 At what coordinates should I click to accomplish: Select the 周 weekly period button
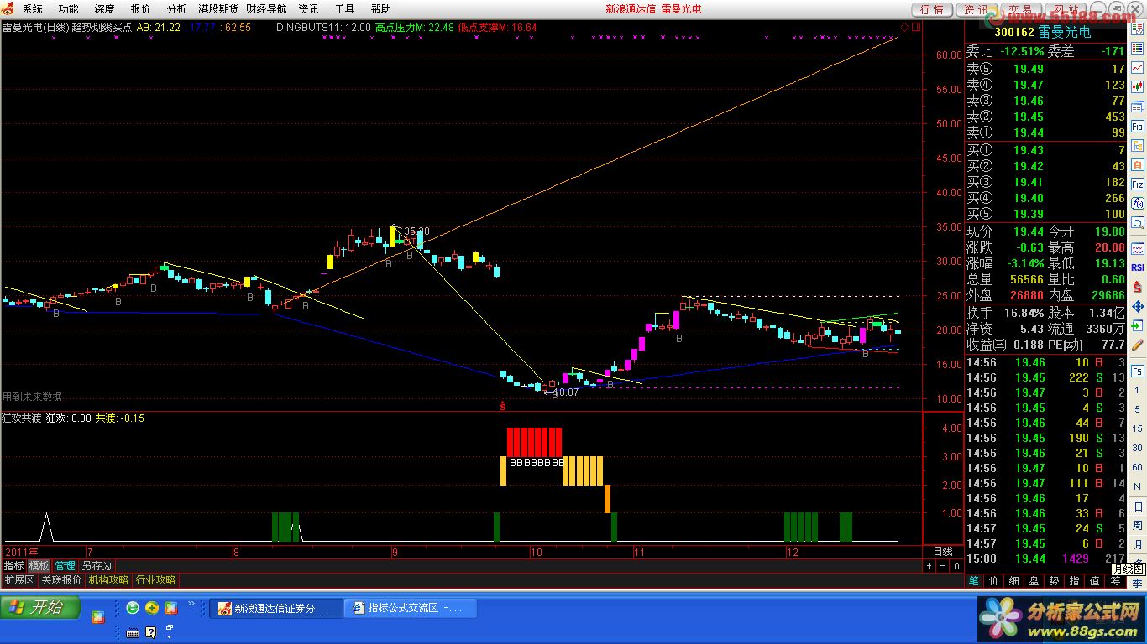(x=1137, y=525)
